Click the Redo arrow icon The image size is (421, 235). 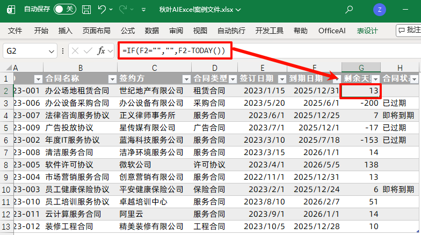(x=122, y=10)
